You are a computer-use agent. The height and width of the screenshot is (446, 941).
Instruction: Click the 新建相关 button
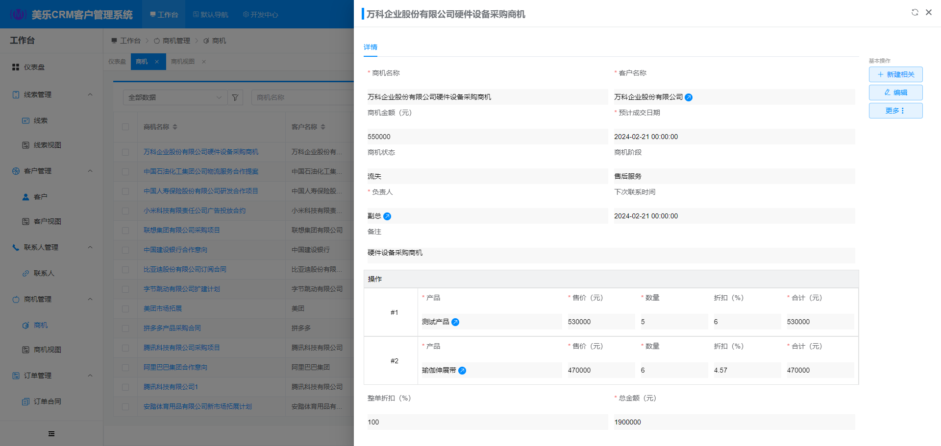pyautogui.click(x=895, y=74)
